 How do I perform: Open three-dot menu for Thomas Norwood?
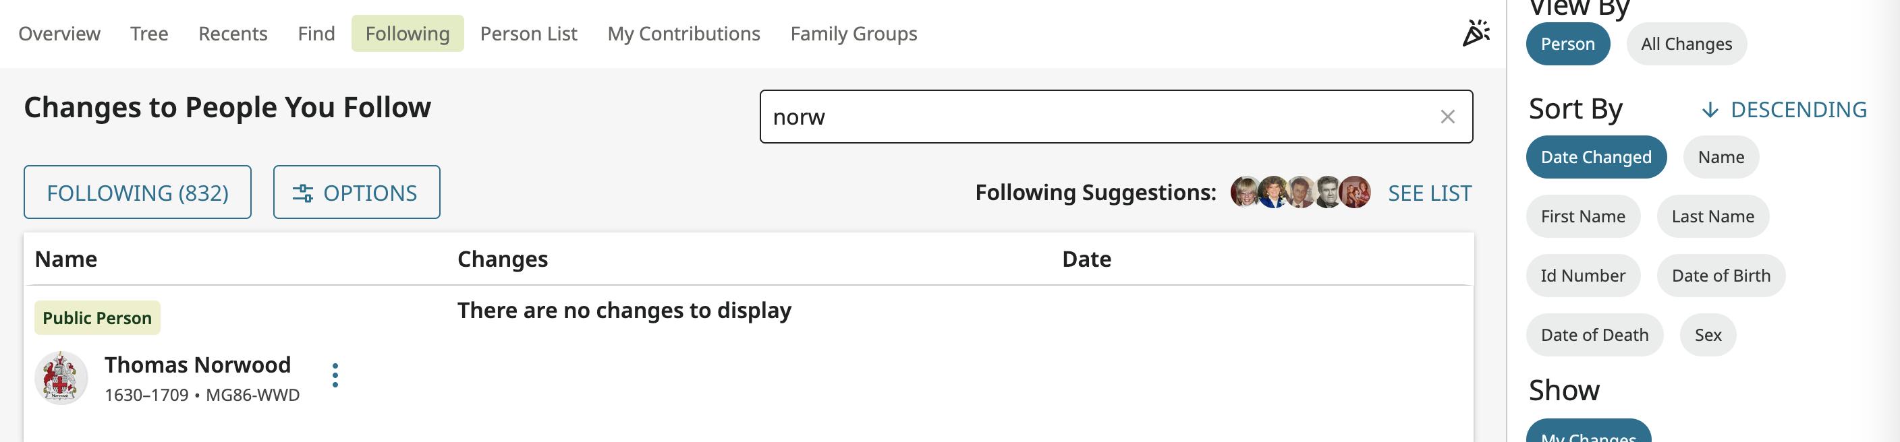[335, 375]
